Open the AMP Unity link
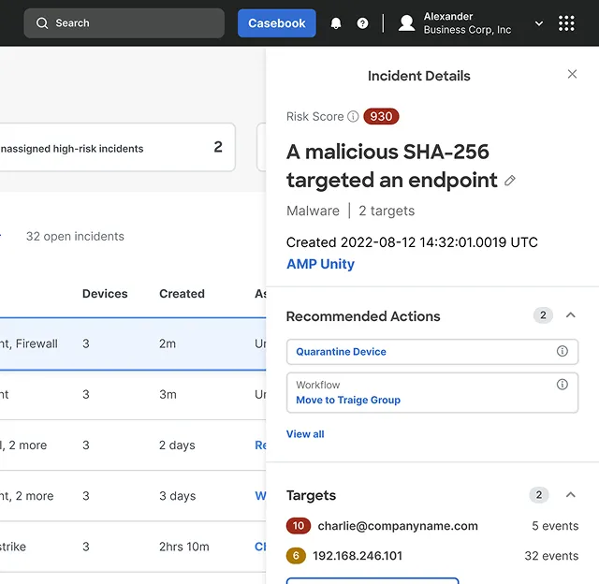 click(x=320, y=264)
